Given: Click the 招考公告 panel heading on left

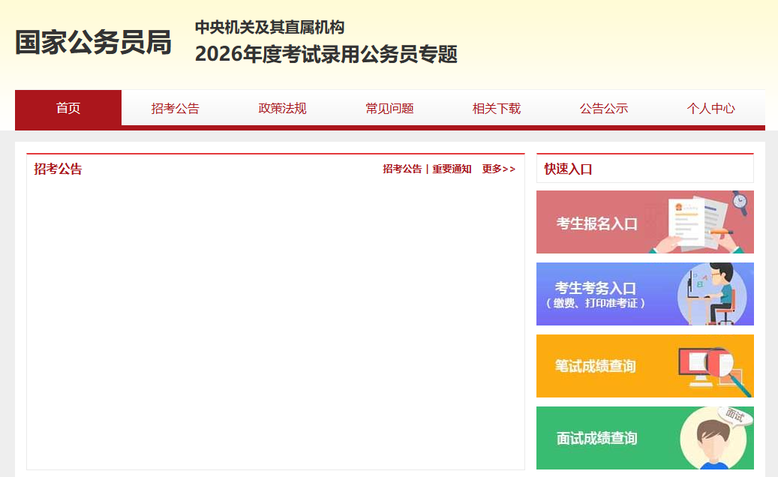Looking at the screenshot, I should pyautogui.click(x=58, y=169).
